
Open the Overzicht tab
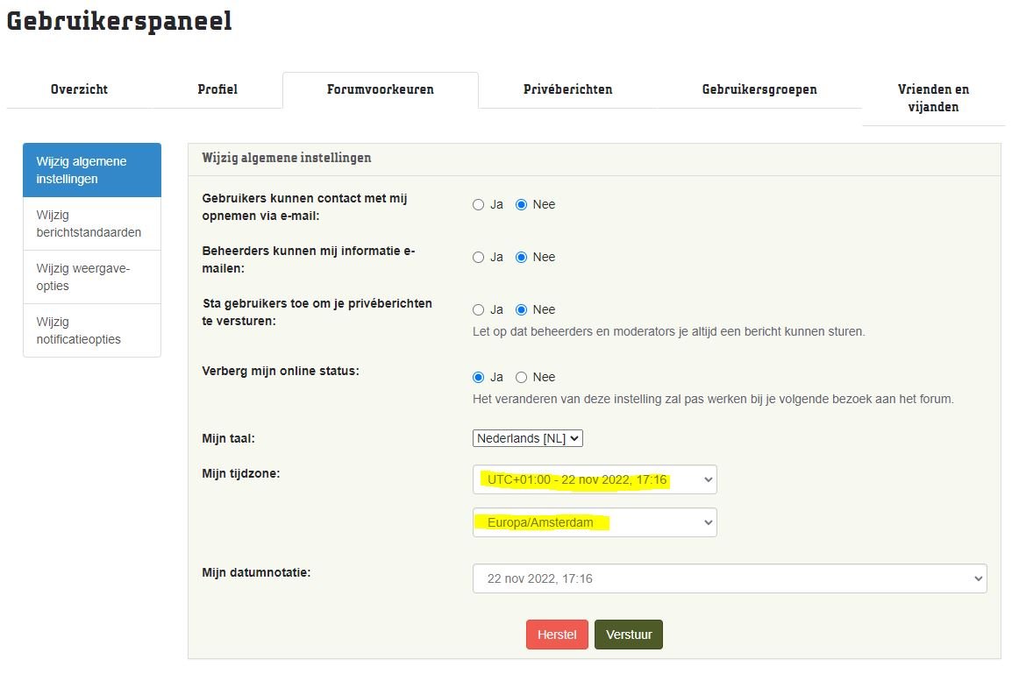pos(79,89)
